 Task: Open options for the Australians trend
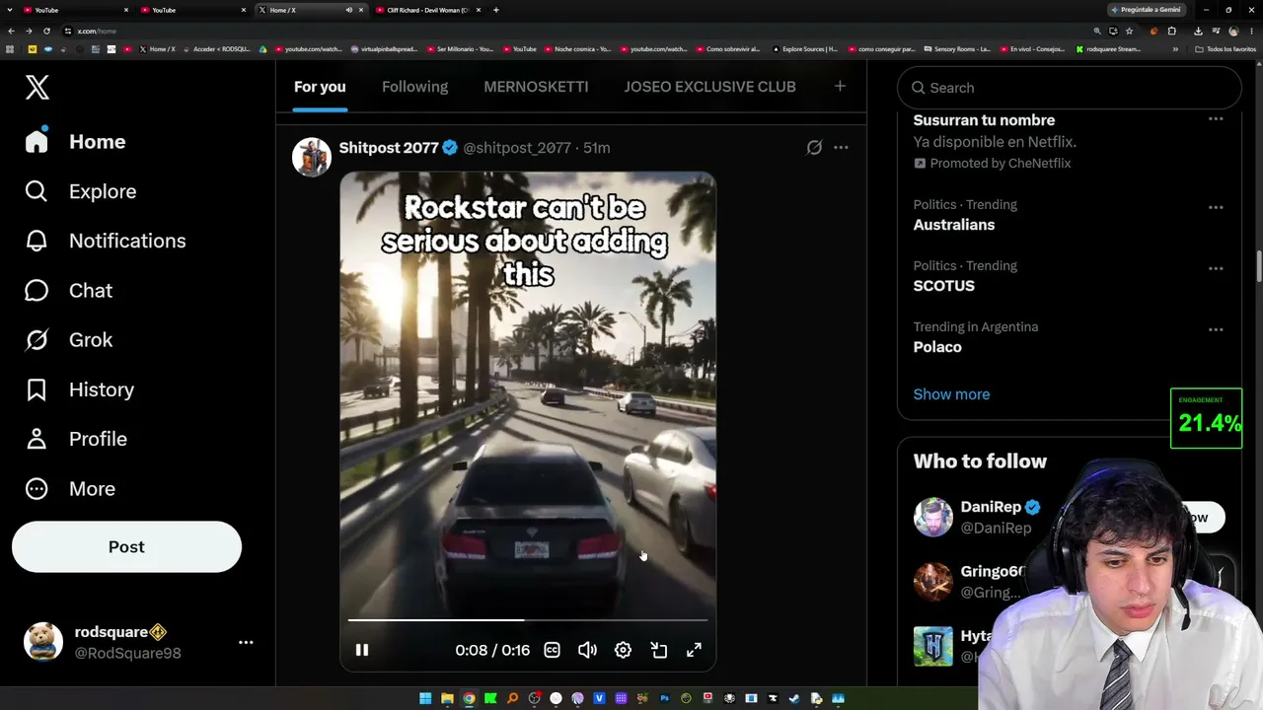(x=1216, y=207)
